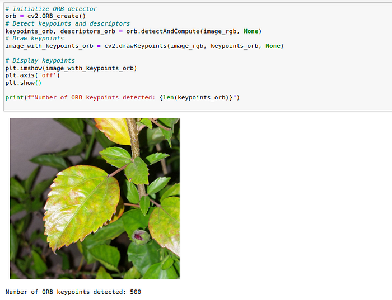Click the "# Display keypoints" comment
Viewport: 392px width, 300px height.
point(40,60)
